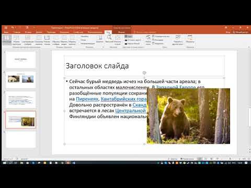Save presentation from quick access toolbar

pos(6,28)
